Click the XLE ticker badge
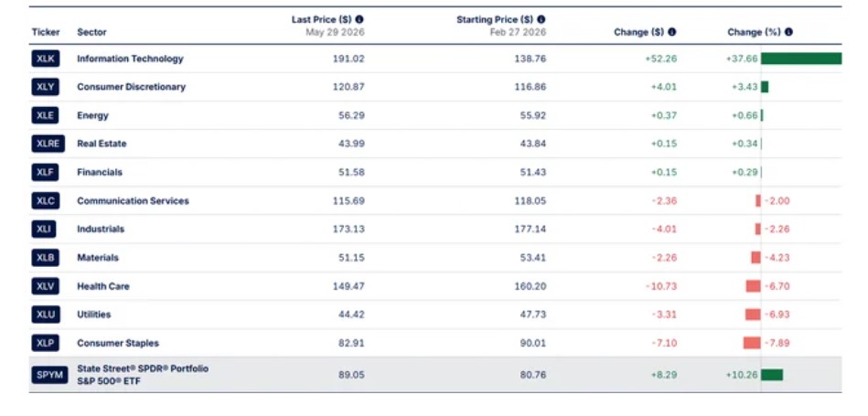Viewport: 868px width, 416px height. 46,115
